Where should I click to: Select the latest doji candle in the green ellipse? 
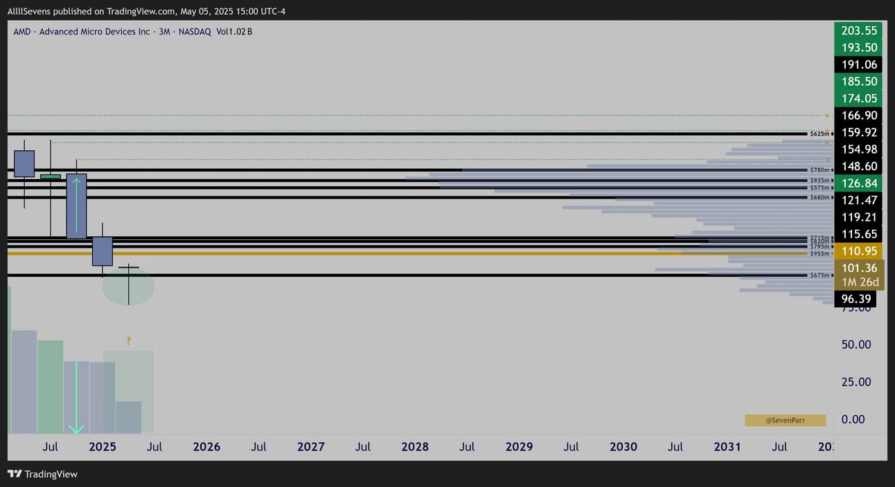point(128,284)
